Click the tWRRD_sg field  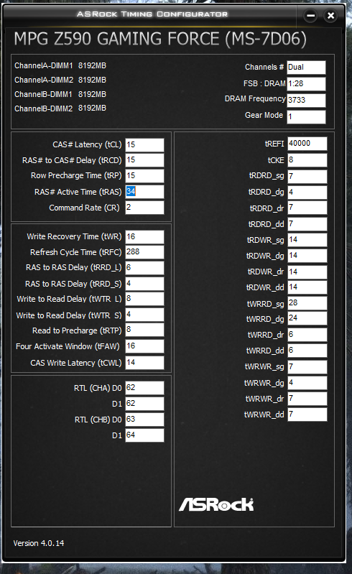click(x=307, y=303)
